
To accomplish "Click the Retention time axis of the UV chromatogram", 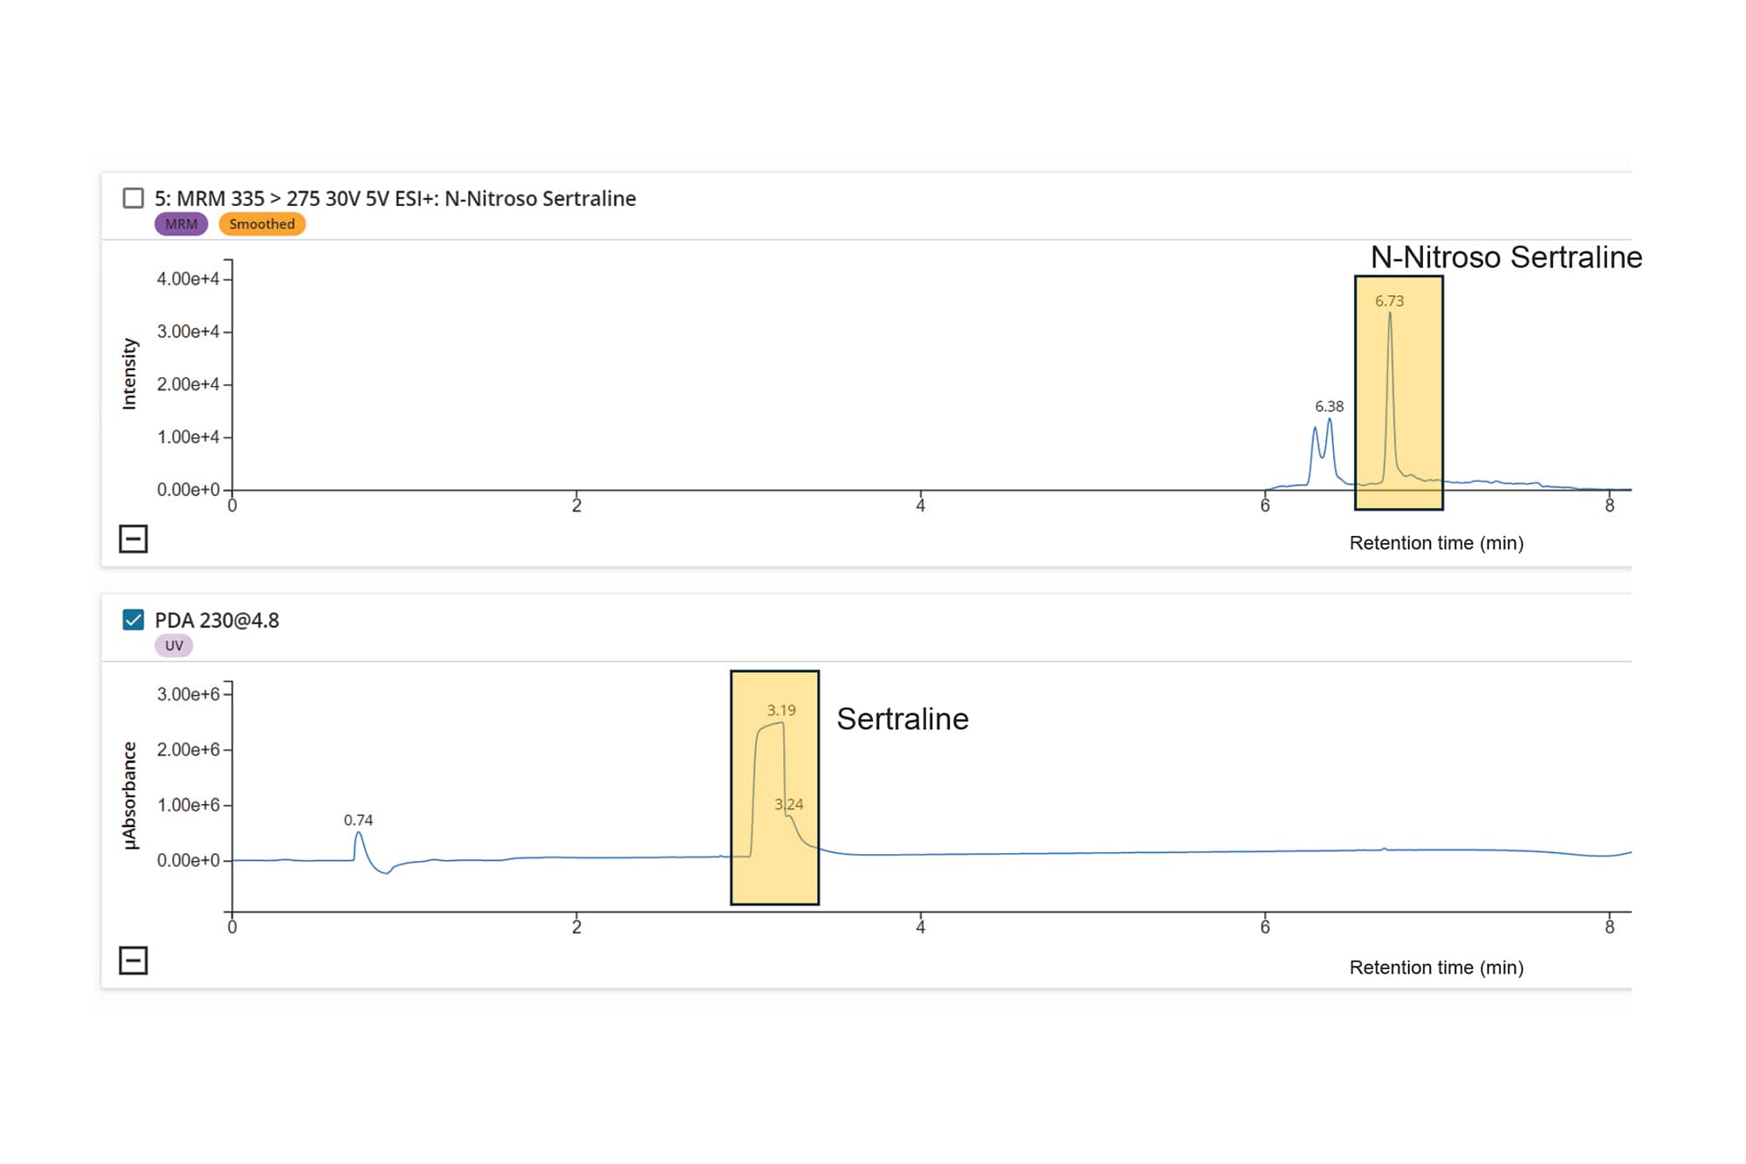I will coord(1436,968).
